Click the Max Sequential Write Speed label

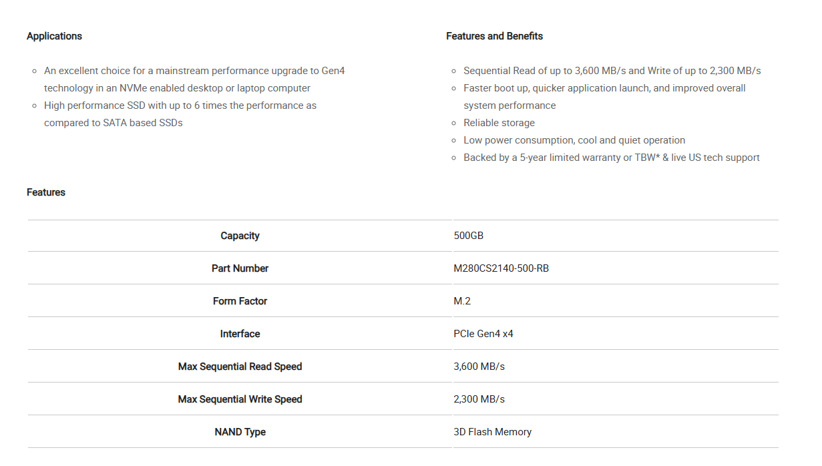click(240, 399)
